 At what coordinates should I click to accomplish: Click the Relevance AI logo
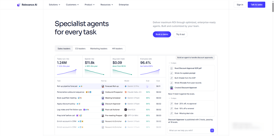[x=27, y=5]
